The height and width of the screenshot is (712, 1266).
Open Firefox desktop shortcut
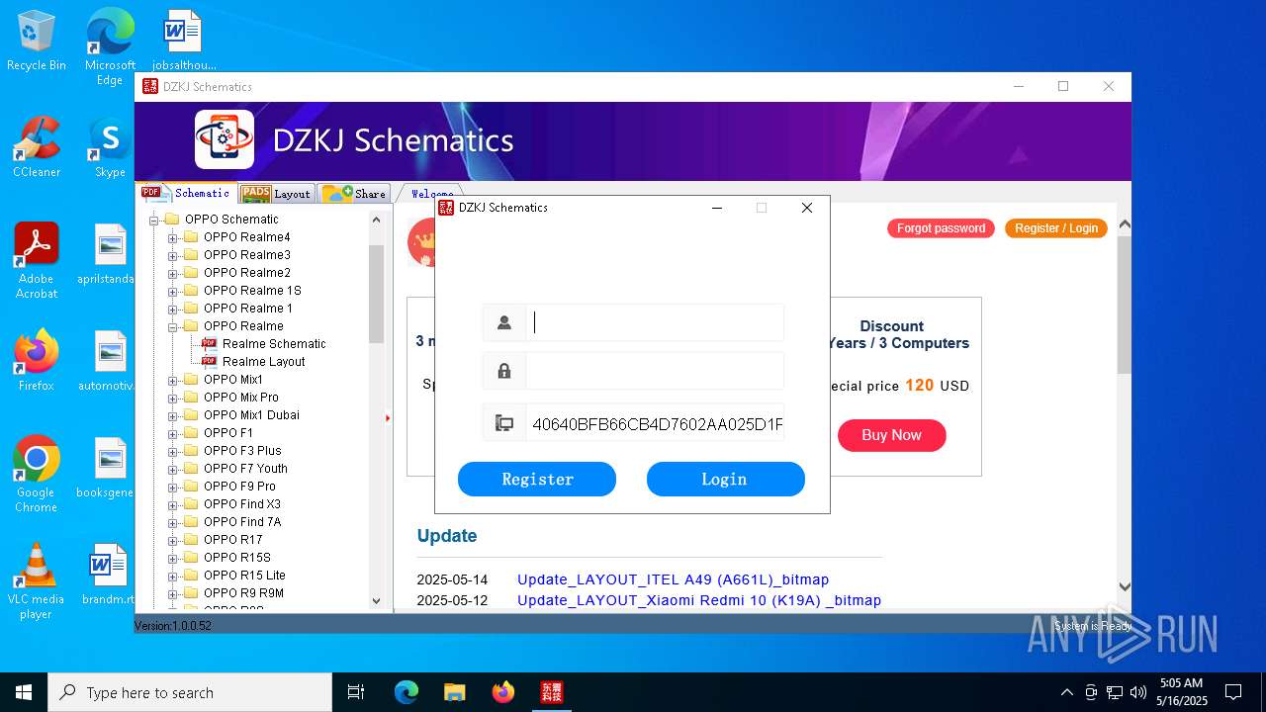[x=37, y=360]
